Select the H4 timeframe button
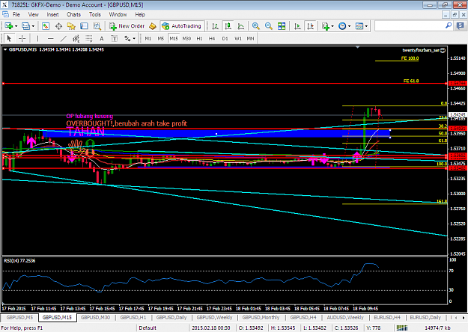 click(x=212, y=38)
